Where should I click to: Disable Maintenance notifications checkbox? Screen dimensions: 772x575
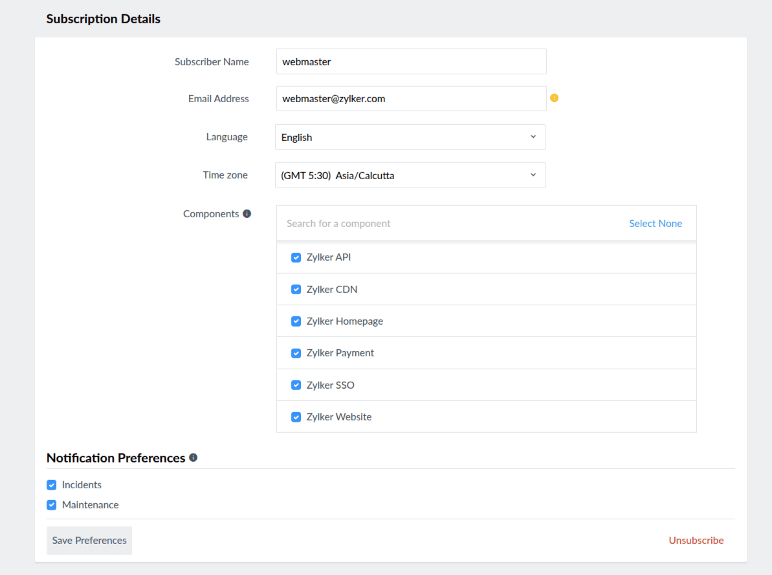52,504
